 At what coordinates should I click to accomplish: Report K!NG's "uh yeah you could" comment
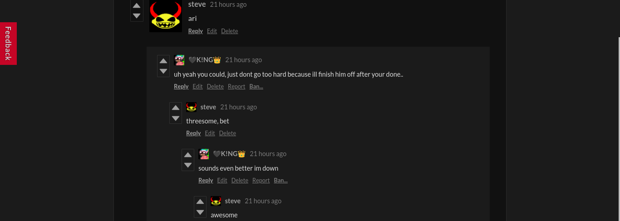tap(236, 86)
